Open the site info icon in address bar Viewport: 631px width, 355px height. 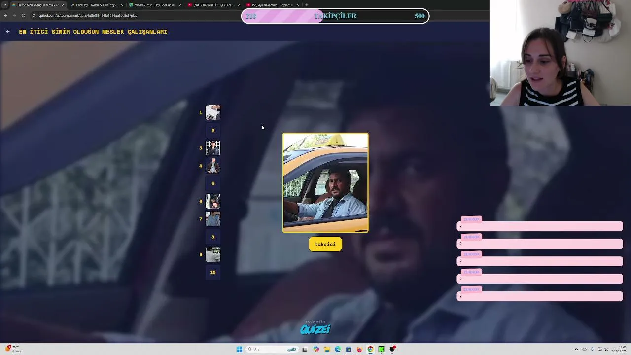click(34, 15)
